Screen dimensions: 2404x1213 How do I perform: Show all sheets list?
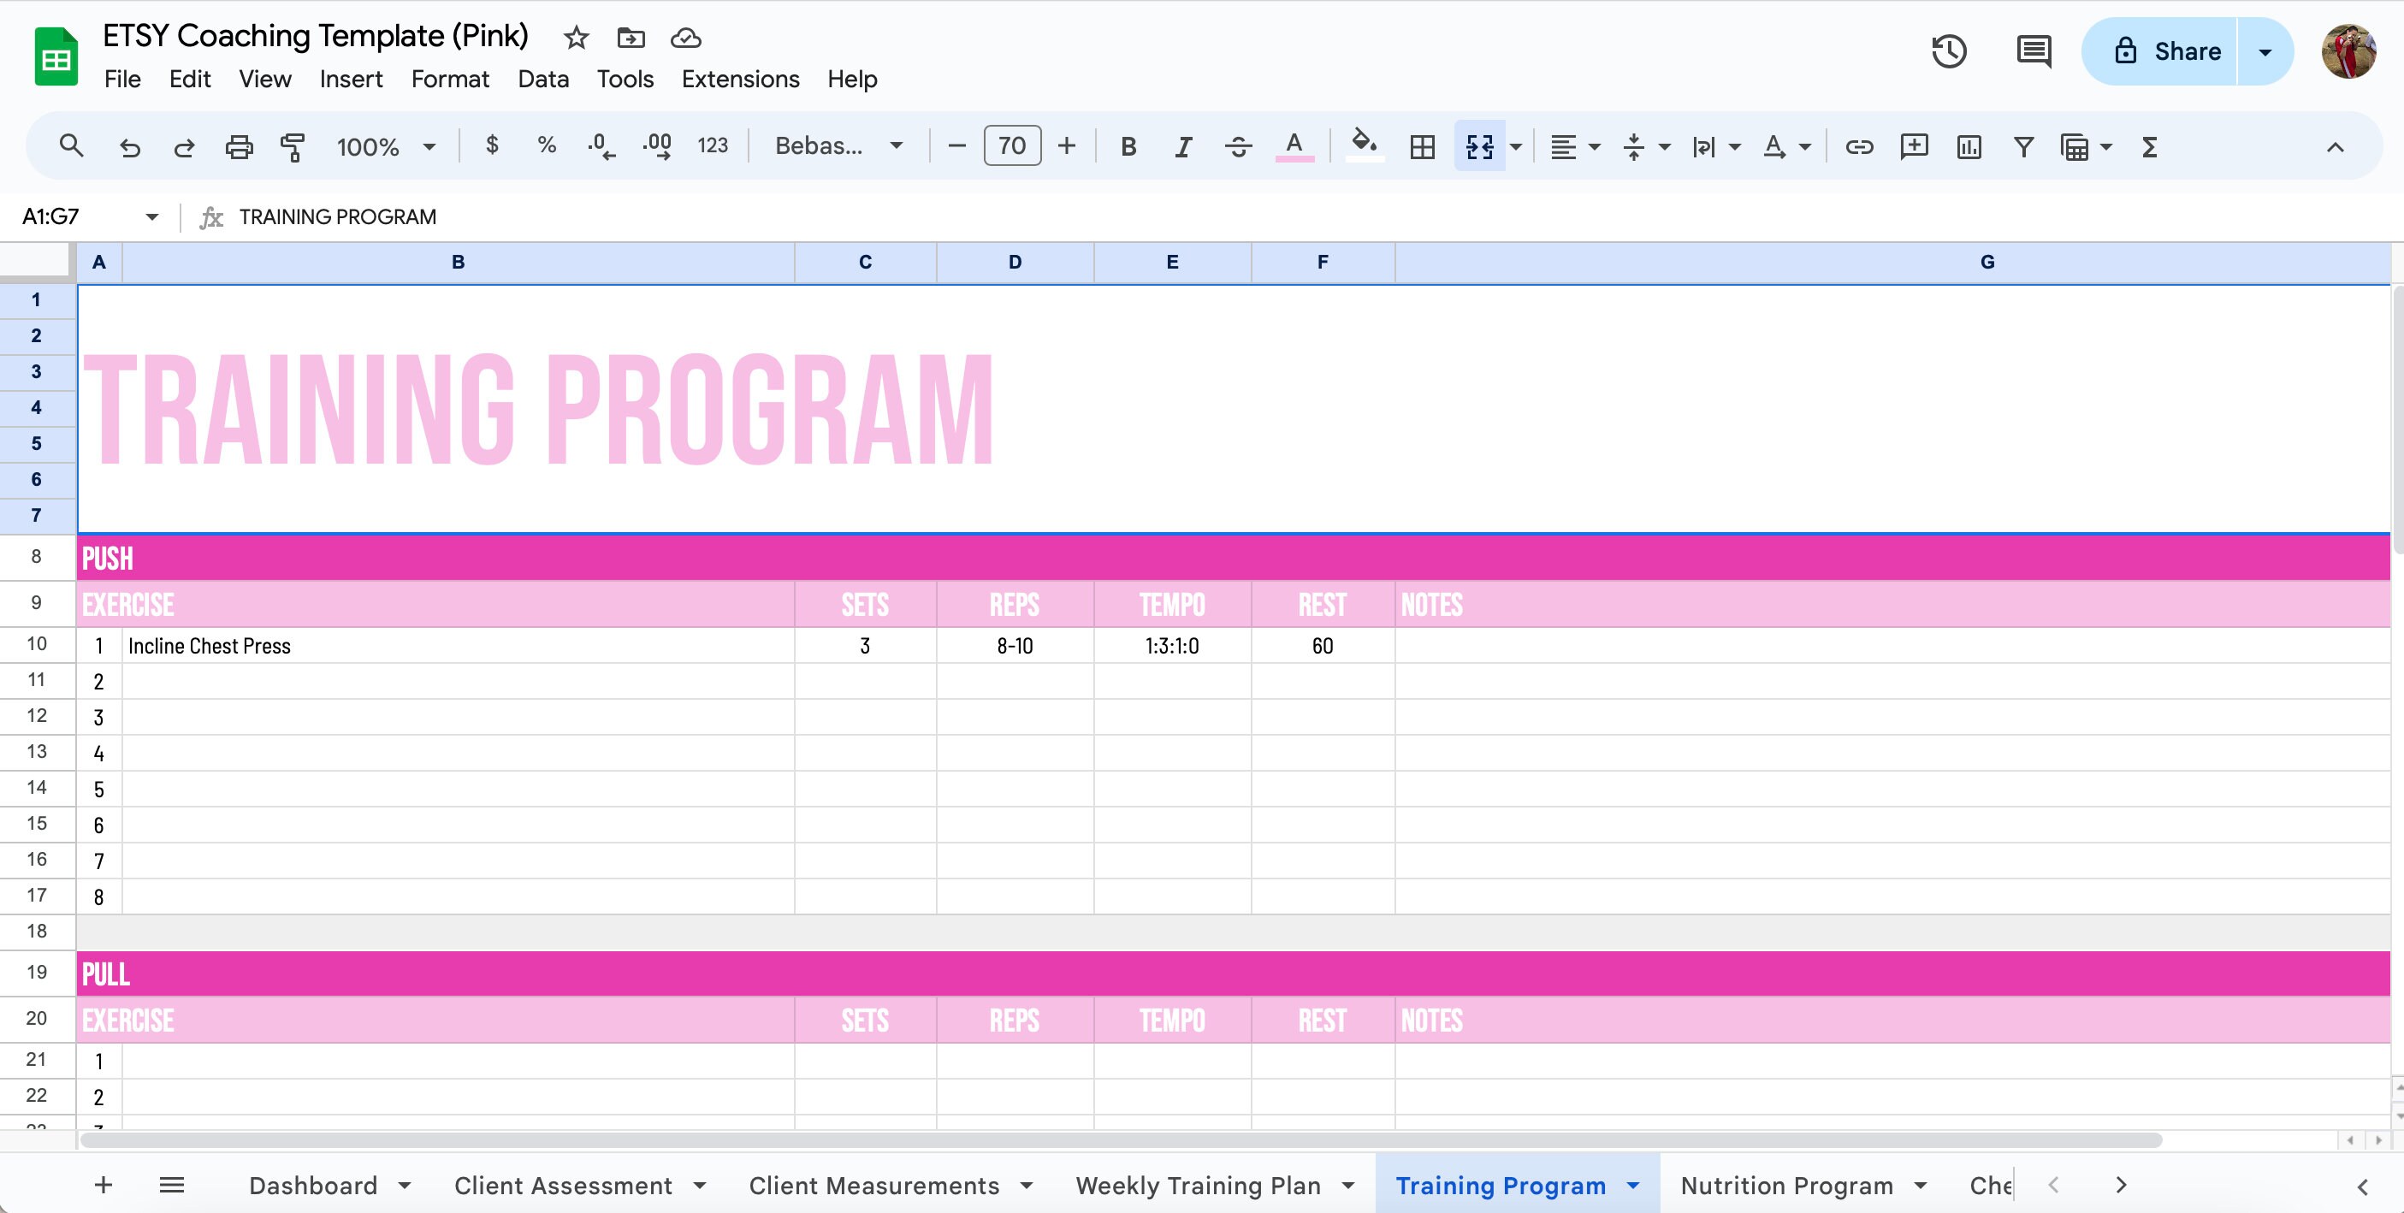(x=172, y=1184)
